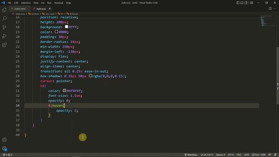The height and width of the screenshot is (157, 279).
Task: Expand the &:hover breadcrumb item
Action: (x=72, y=14)
